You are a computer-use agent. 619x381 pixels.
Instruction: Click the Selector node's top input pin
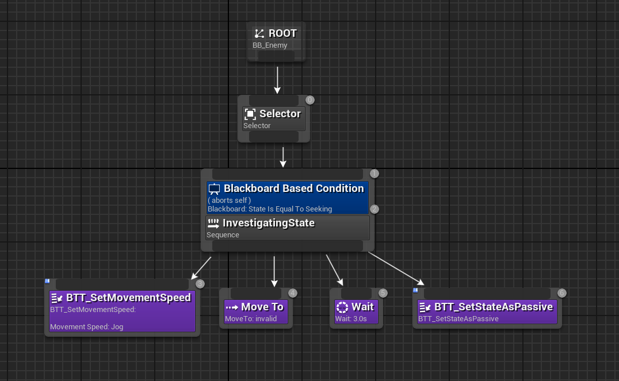(274, 100)
